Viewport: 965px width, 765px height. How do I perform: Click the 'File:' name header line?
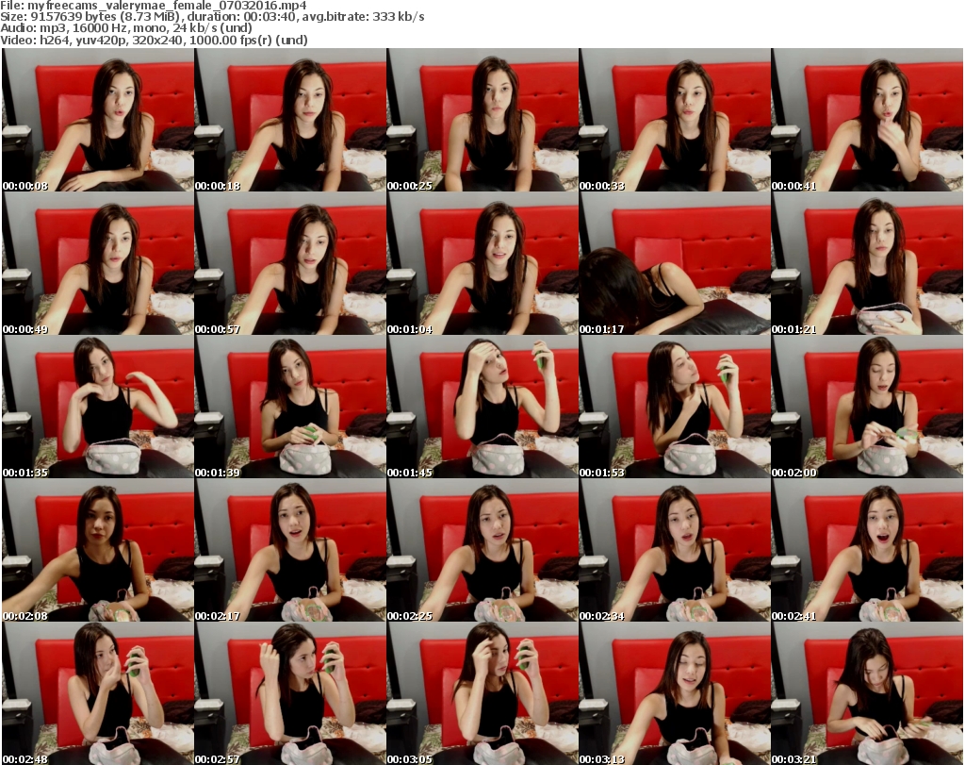(154, 6)
